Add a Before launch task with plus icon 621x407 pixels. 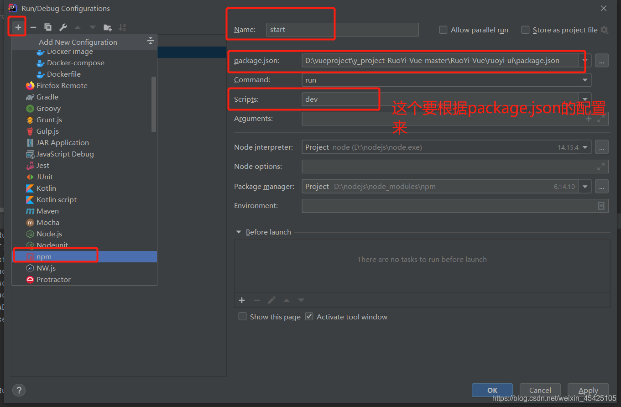click(242, 300)
